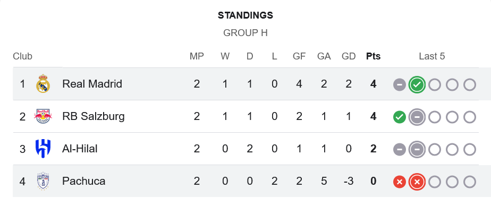491x206 pixels.
Task: Click the Al-Hilal club logo
Action: [43, 149]
